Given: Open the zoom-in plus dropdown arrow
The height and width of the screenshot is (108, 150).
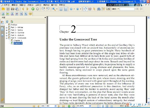Looking at the screenshot, I should (x=80, y=9).
